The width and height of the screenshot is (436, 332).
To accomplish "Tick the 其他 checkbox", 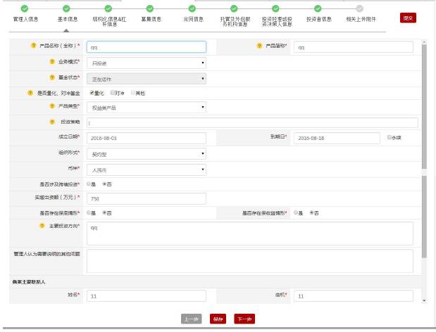I will point(133,92).
